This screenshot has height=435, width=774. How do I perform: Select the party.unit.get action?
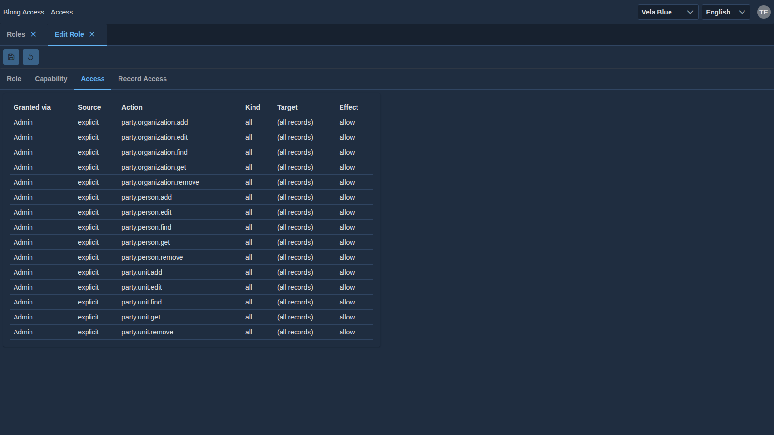141,317
